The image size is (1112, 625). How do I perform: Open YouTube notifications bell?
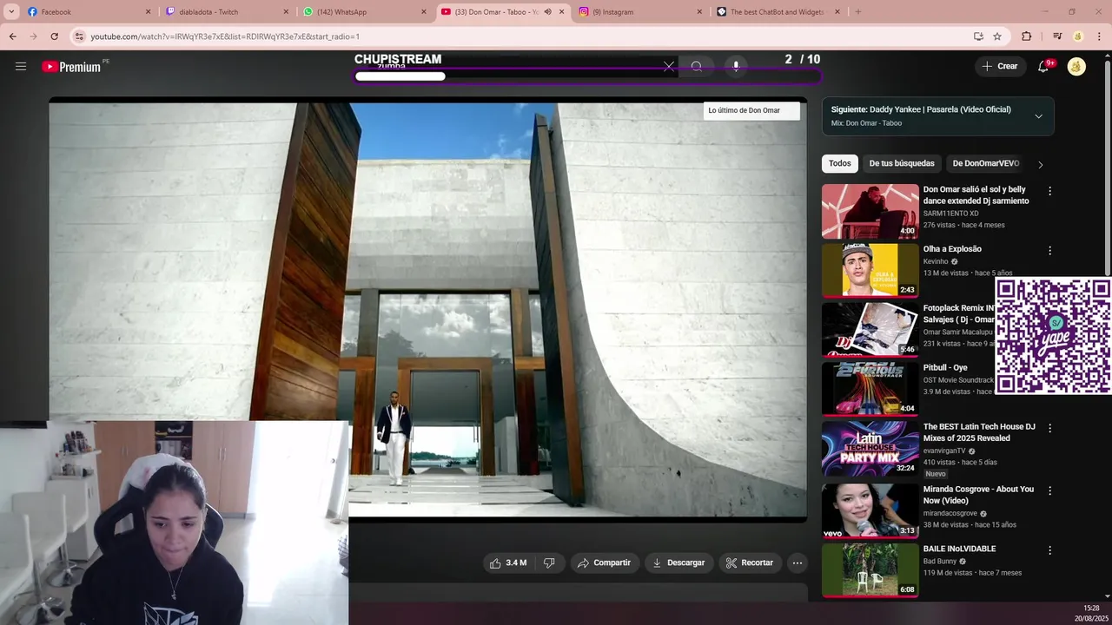point(1043,67)
